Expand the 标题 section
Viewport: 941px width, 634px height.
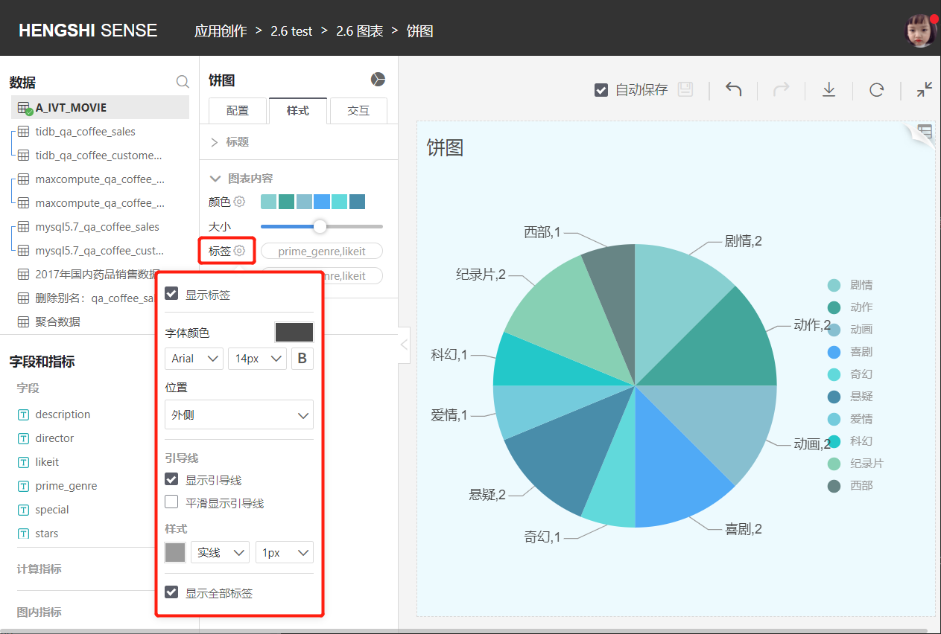point(229,142)
